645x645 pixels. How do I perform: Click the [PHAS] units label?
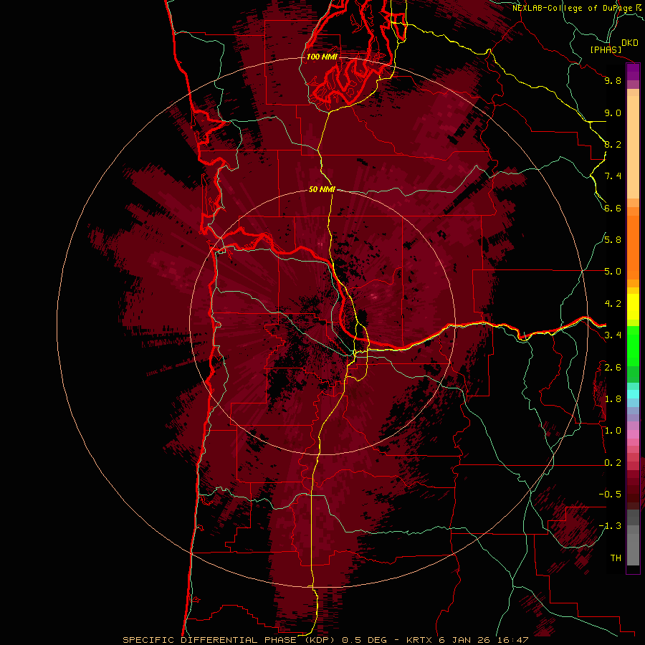coord(606,49)
